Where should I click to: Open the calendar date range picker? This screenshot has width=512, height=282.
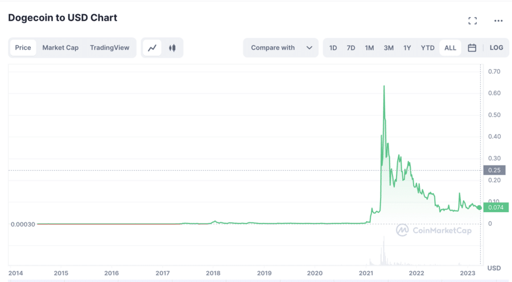472,48
